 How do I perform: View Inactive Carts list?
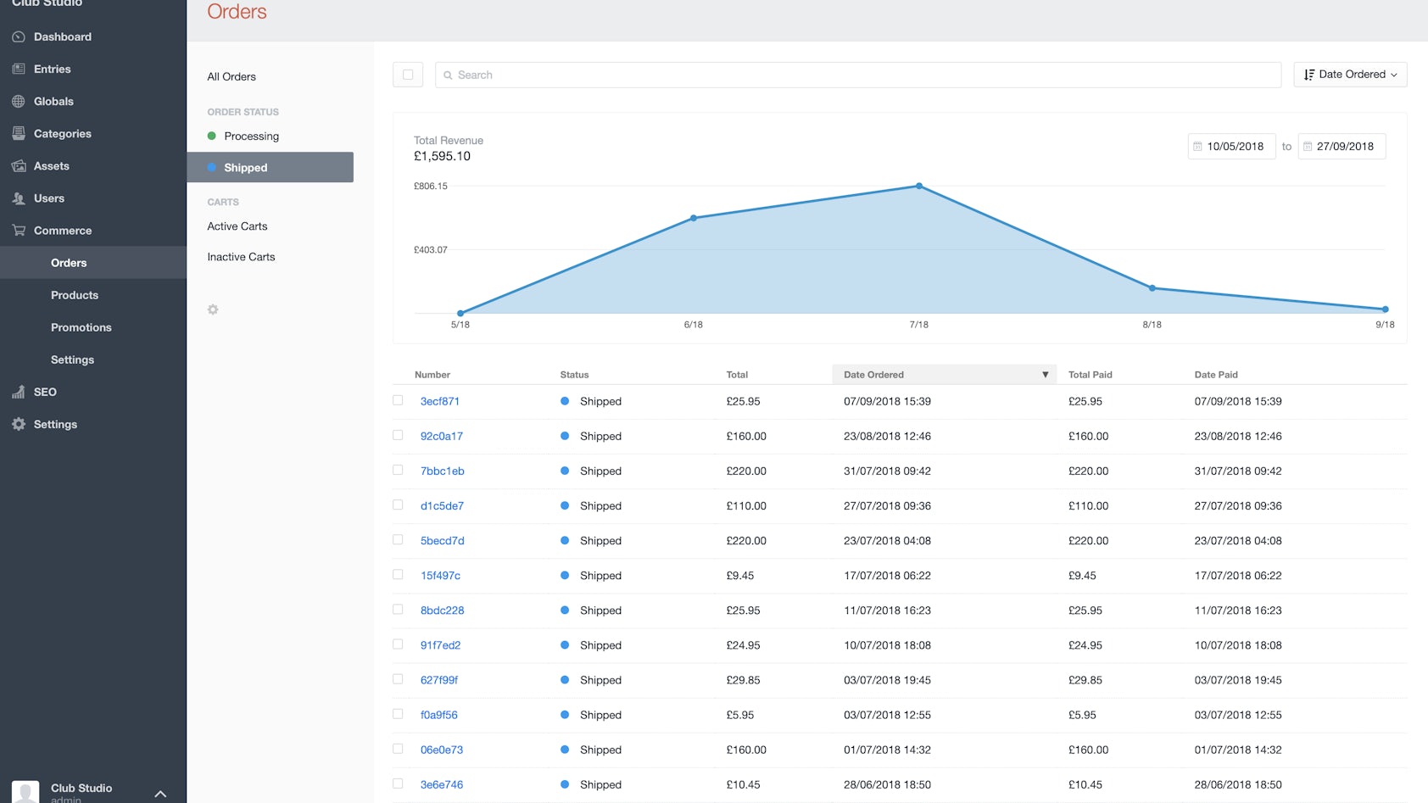[x=241, y=257]
